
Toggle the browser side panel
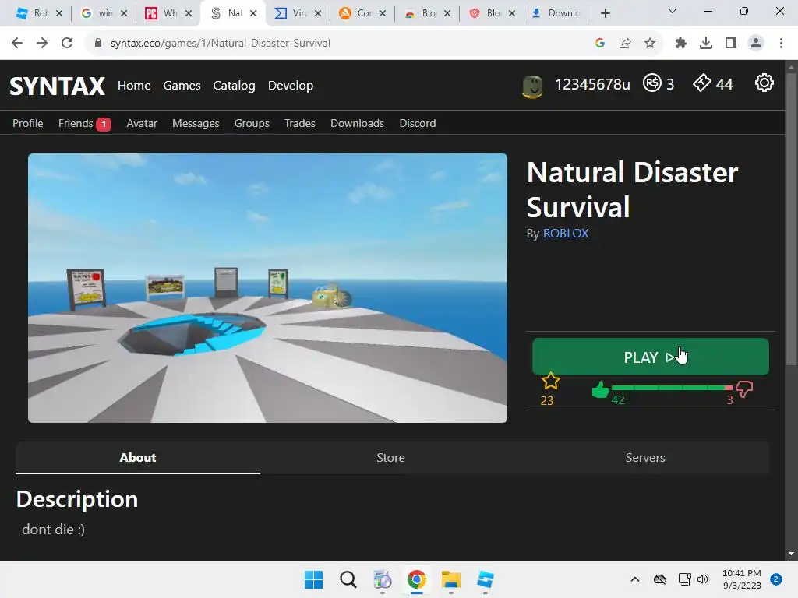pyautogui.click(x=731, y=44)
